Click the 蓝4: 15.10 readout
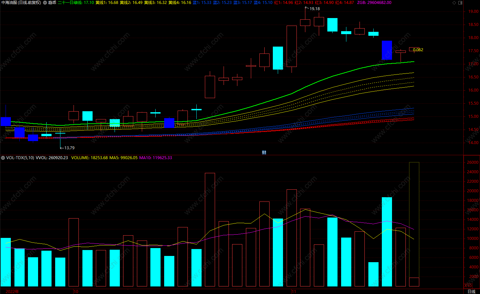This screenshot has height=294, width=480. click(263, 3)
